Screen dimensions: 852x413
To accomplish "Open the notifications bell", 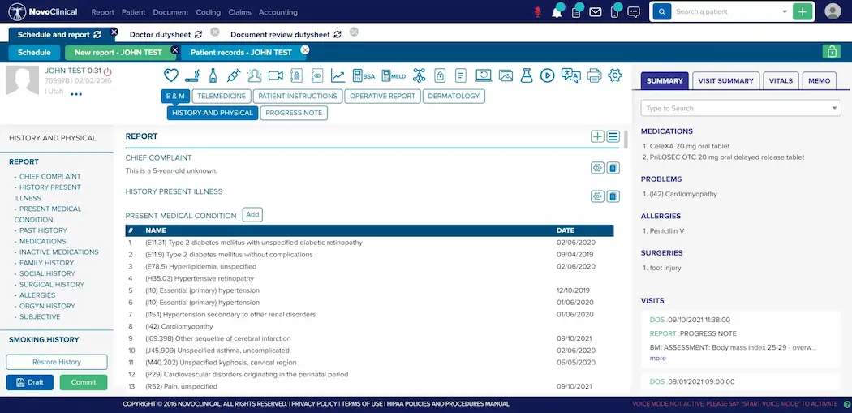I will [x=557, y=12].
